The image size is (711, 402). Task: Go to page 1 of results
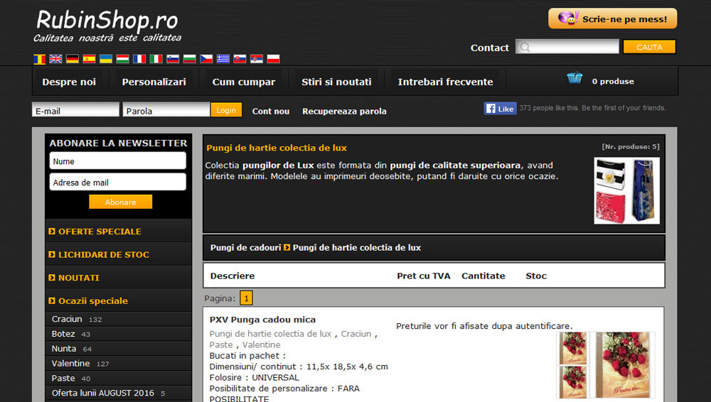tap(246, 298)
